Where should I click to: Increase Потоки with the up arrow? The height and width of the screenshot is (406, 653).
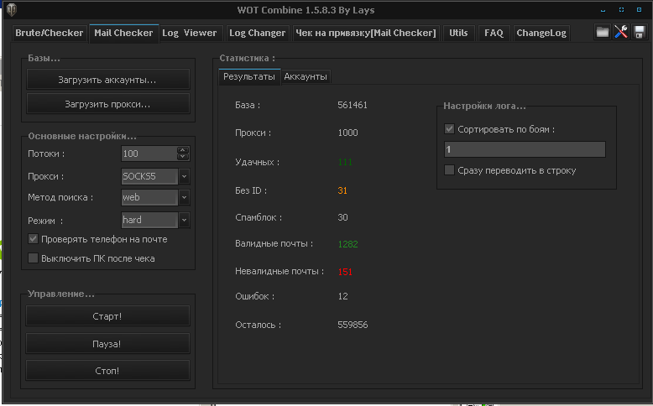click(183, 150)
